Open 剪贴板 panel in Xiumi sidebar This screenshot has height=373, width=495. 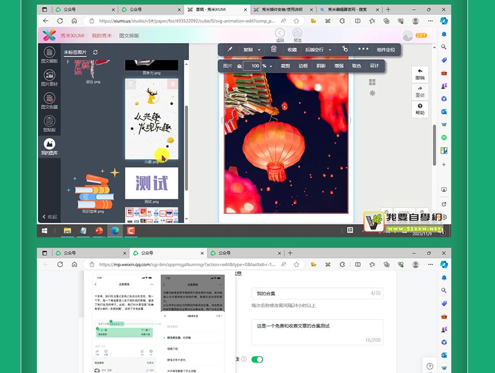point(49,124)
